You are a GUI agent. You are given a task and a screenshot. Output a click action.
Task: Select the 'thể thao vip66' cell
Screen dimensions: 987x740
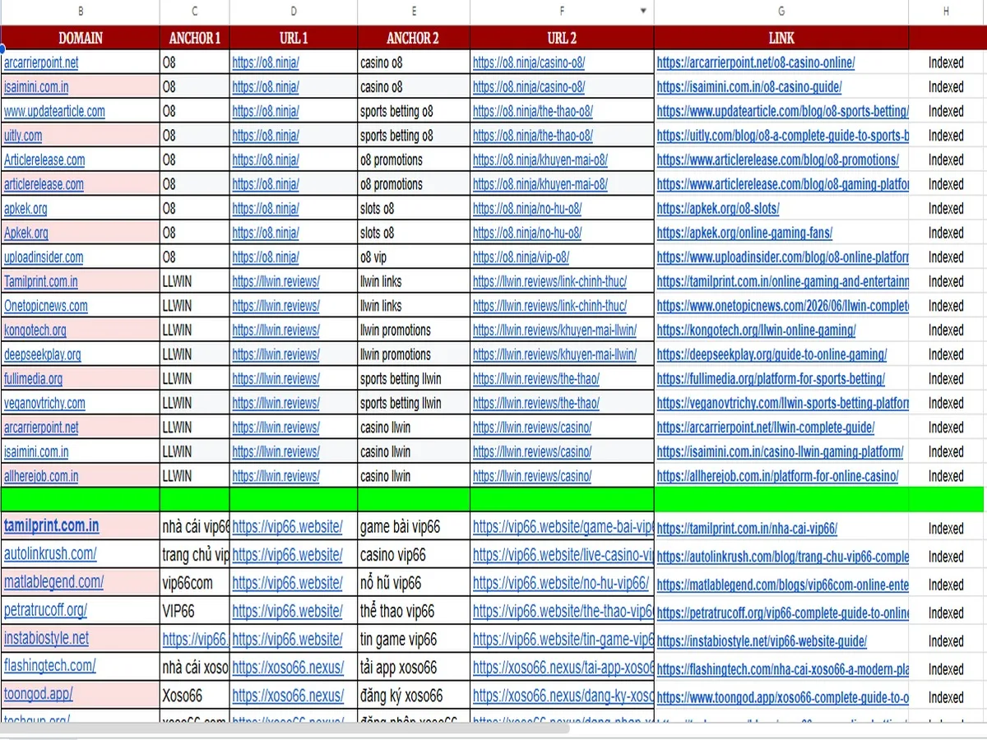point(414,611)
